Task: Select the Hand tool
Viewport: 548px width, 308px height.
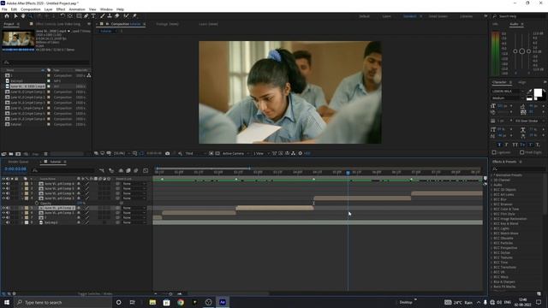Action: (23, 16)
